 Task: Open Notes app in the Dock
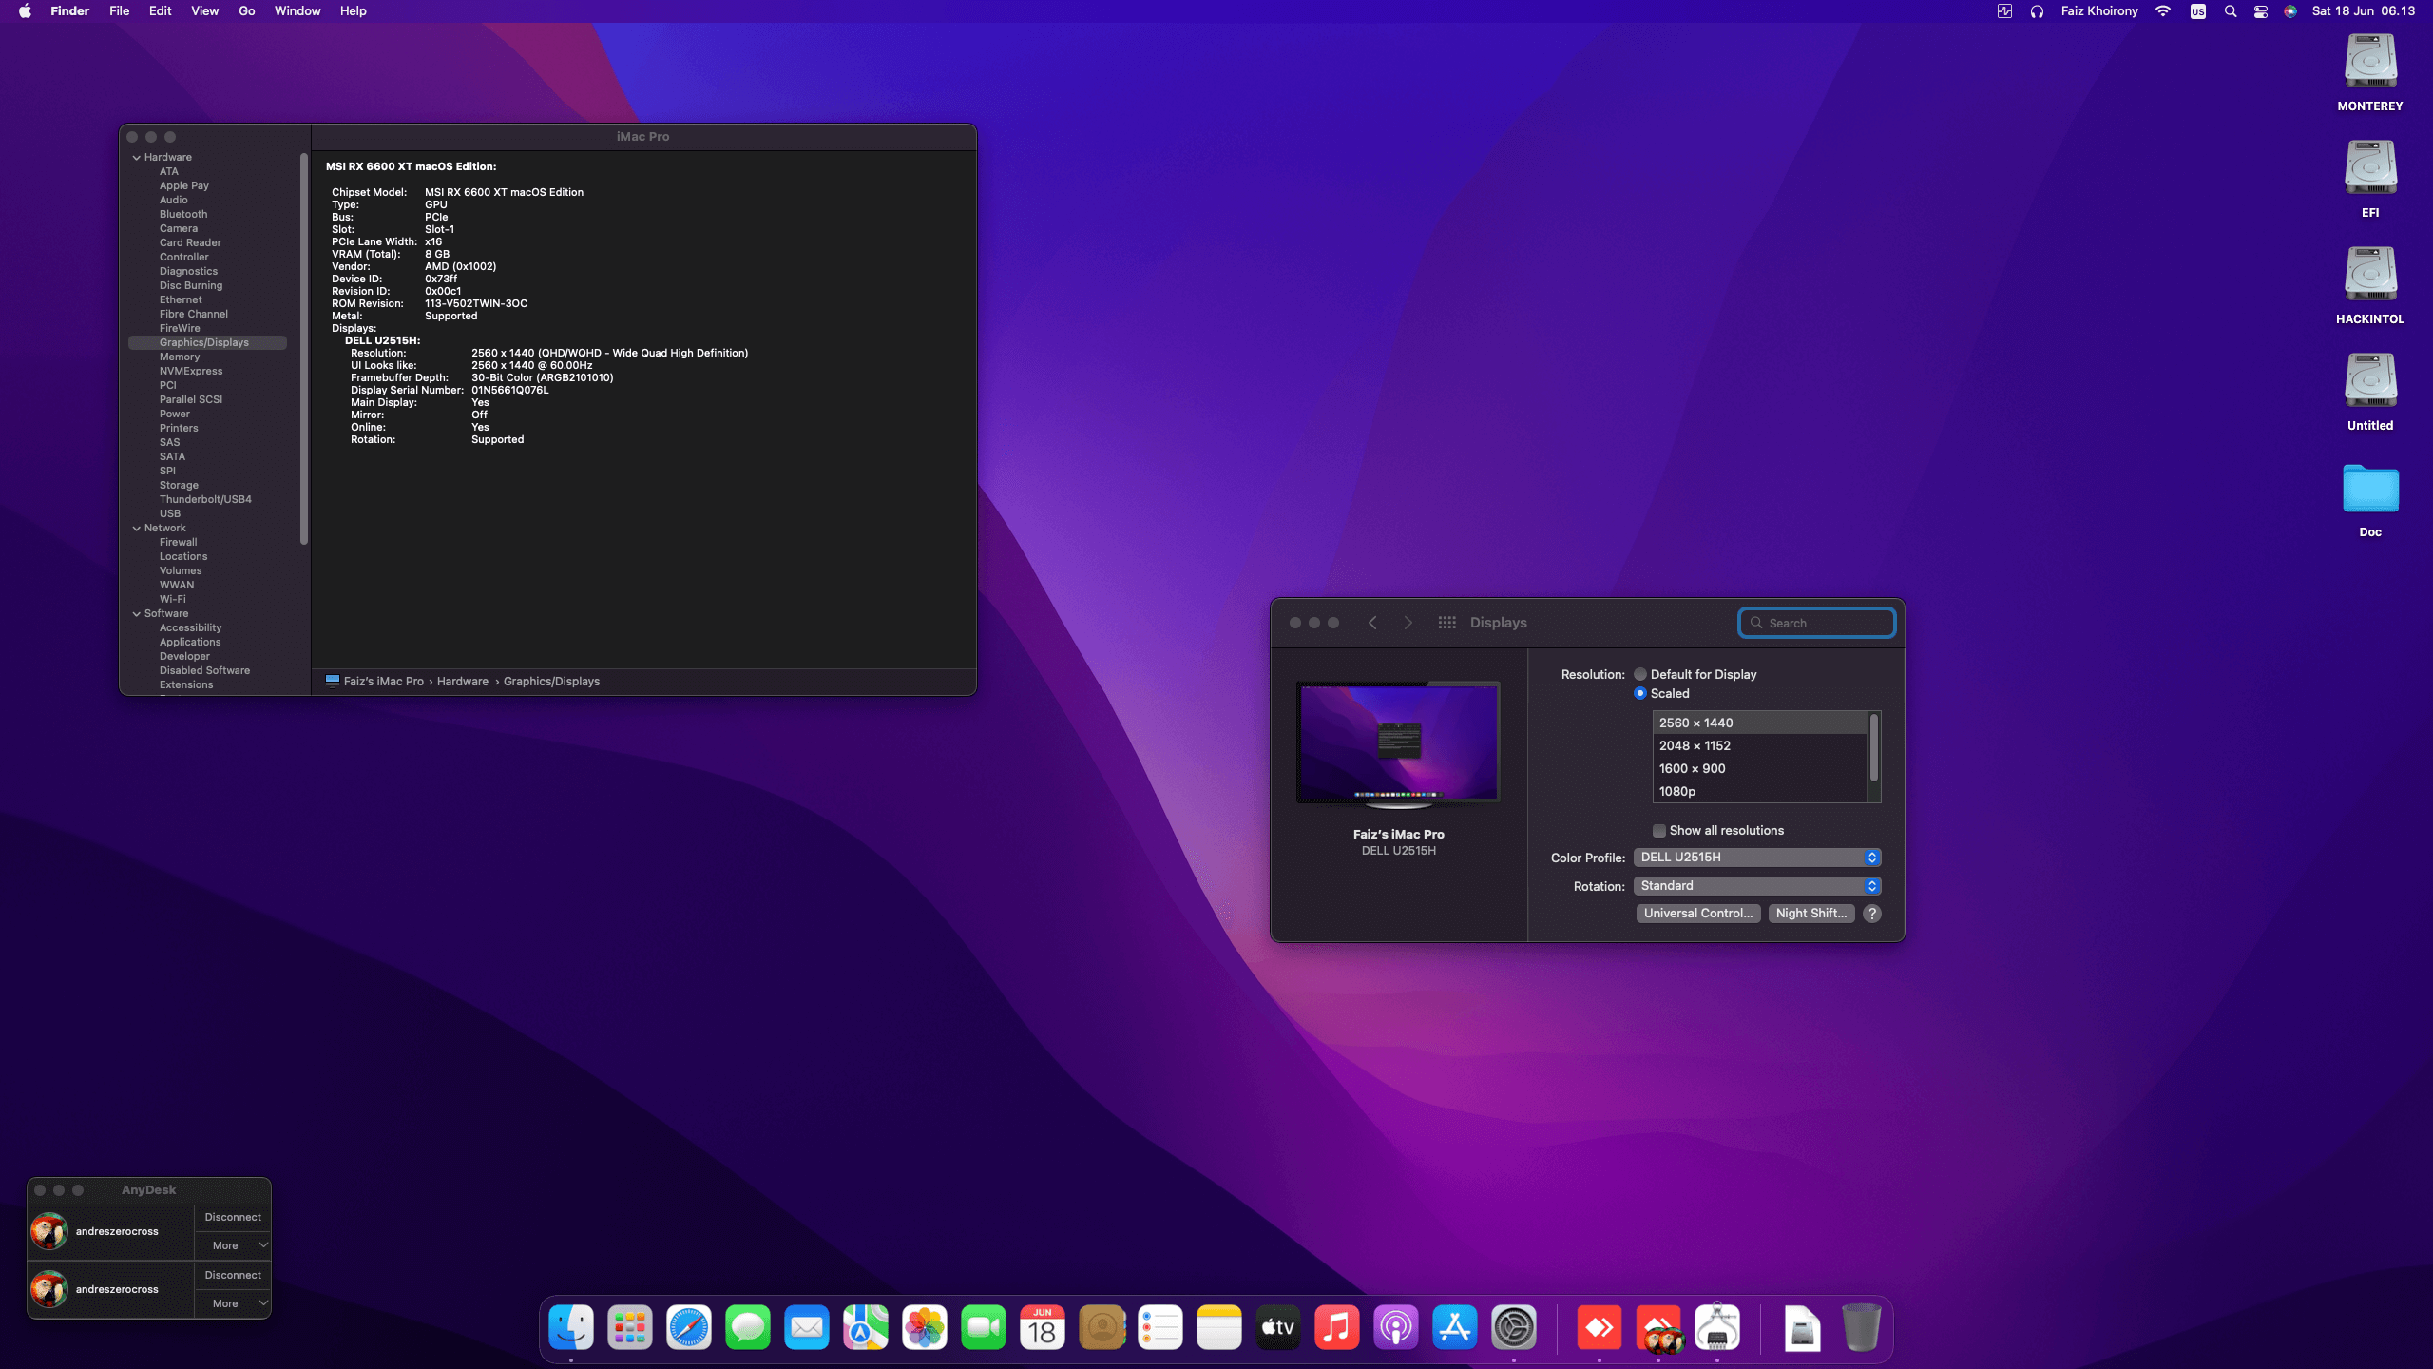click(1219, 1327)
